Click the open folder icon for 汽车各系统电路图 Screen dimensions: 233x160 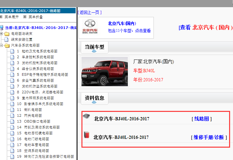click(7, 46)
